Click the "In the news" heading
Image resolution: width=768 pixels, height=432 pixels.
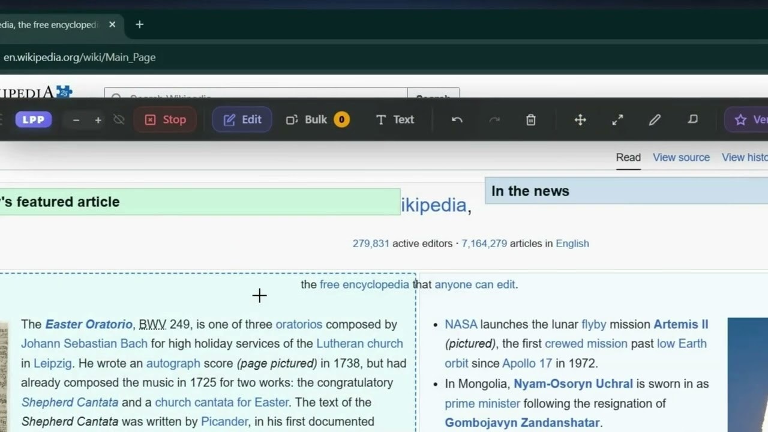click(x=530, y=191)
